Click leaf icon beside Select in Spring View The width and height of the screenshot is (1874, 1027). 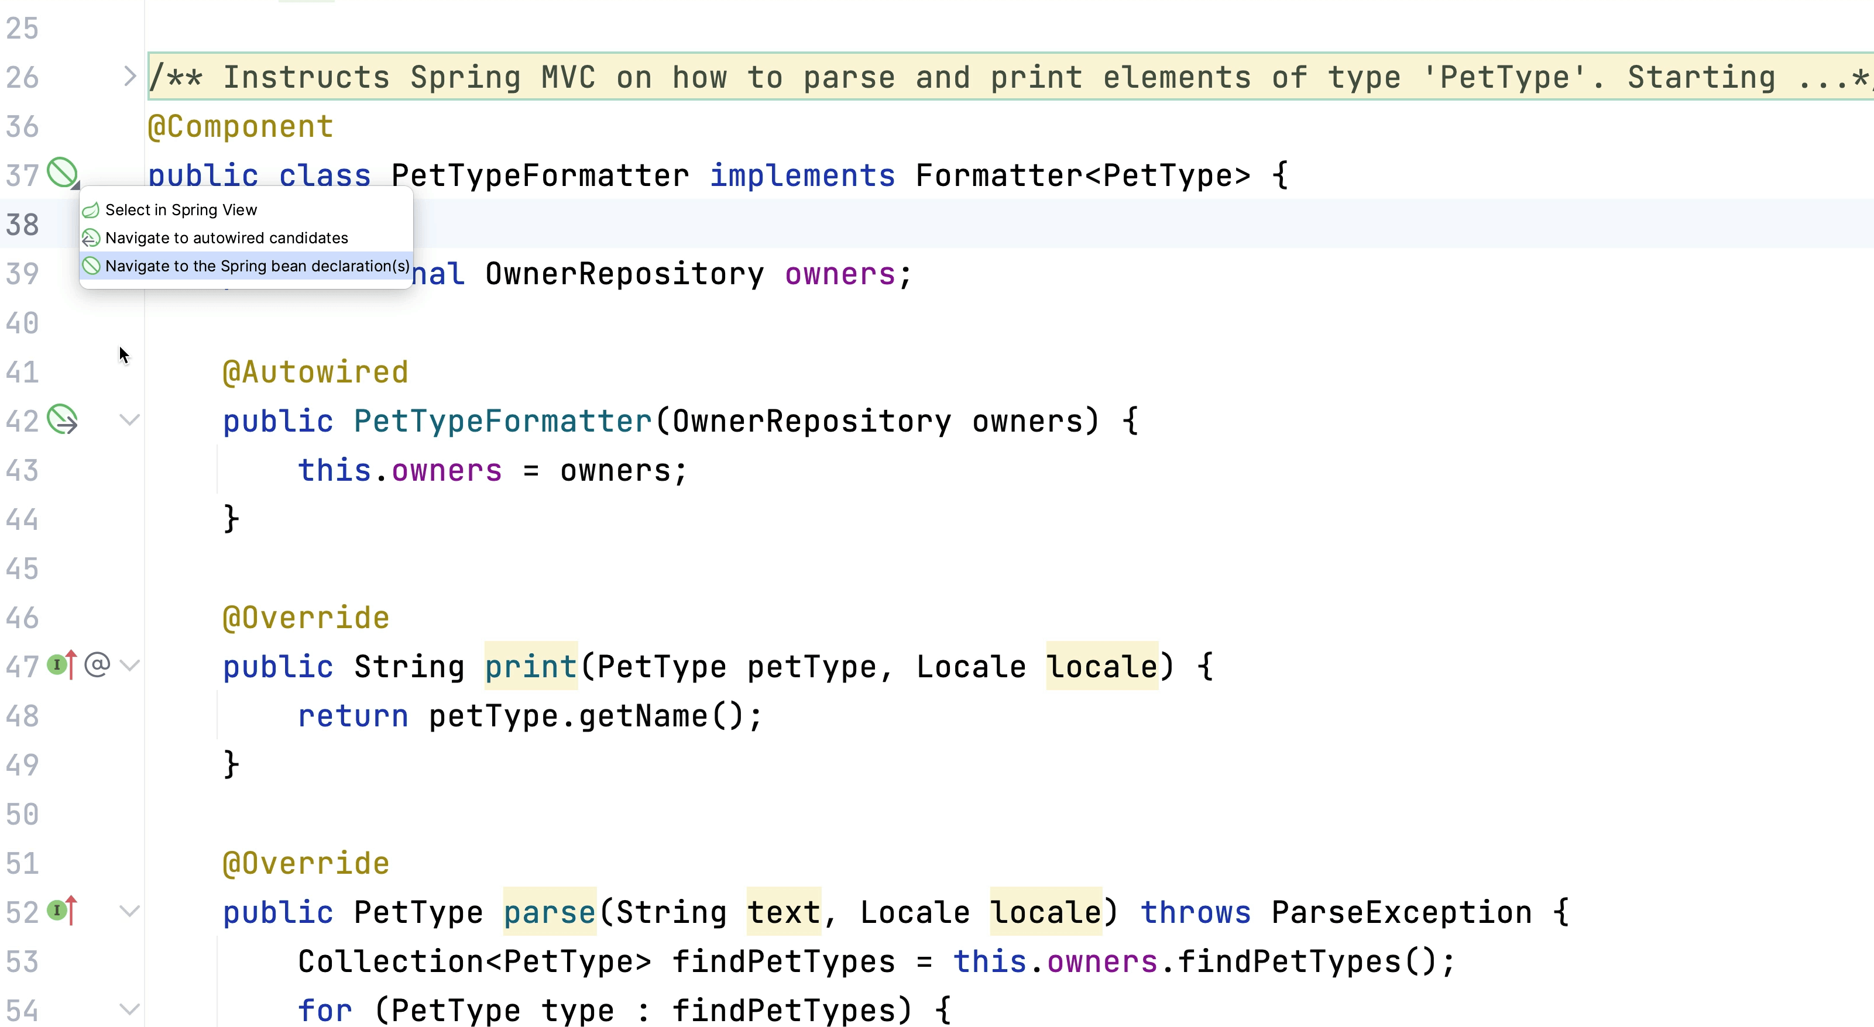(x=91, y=210)
